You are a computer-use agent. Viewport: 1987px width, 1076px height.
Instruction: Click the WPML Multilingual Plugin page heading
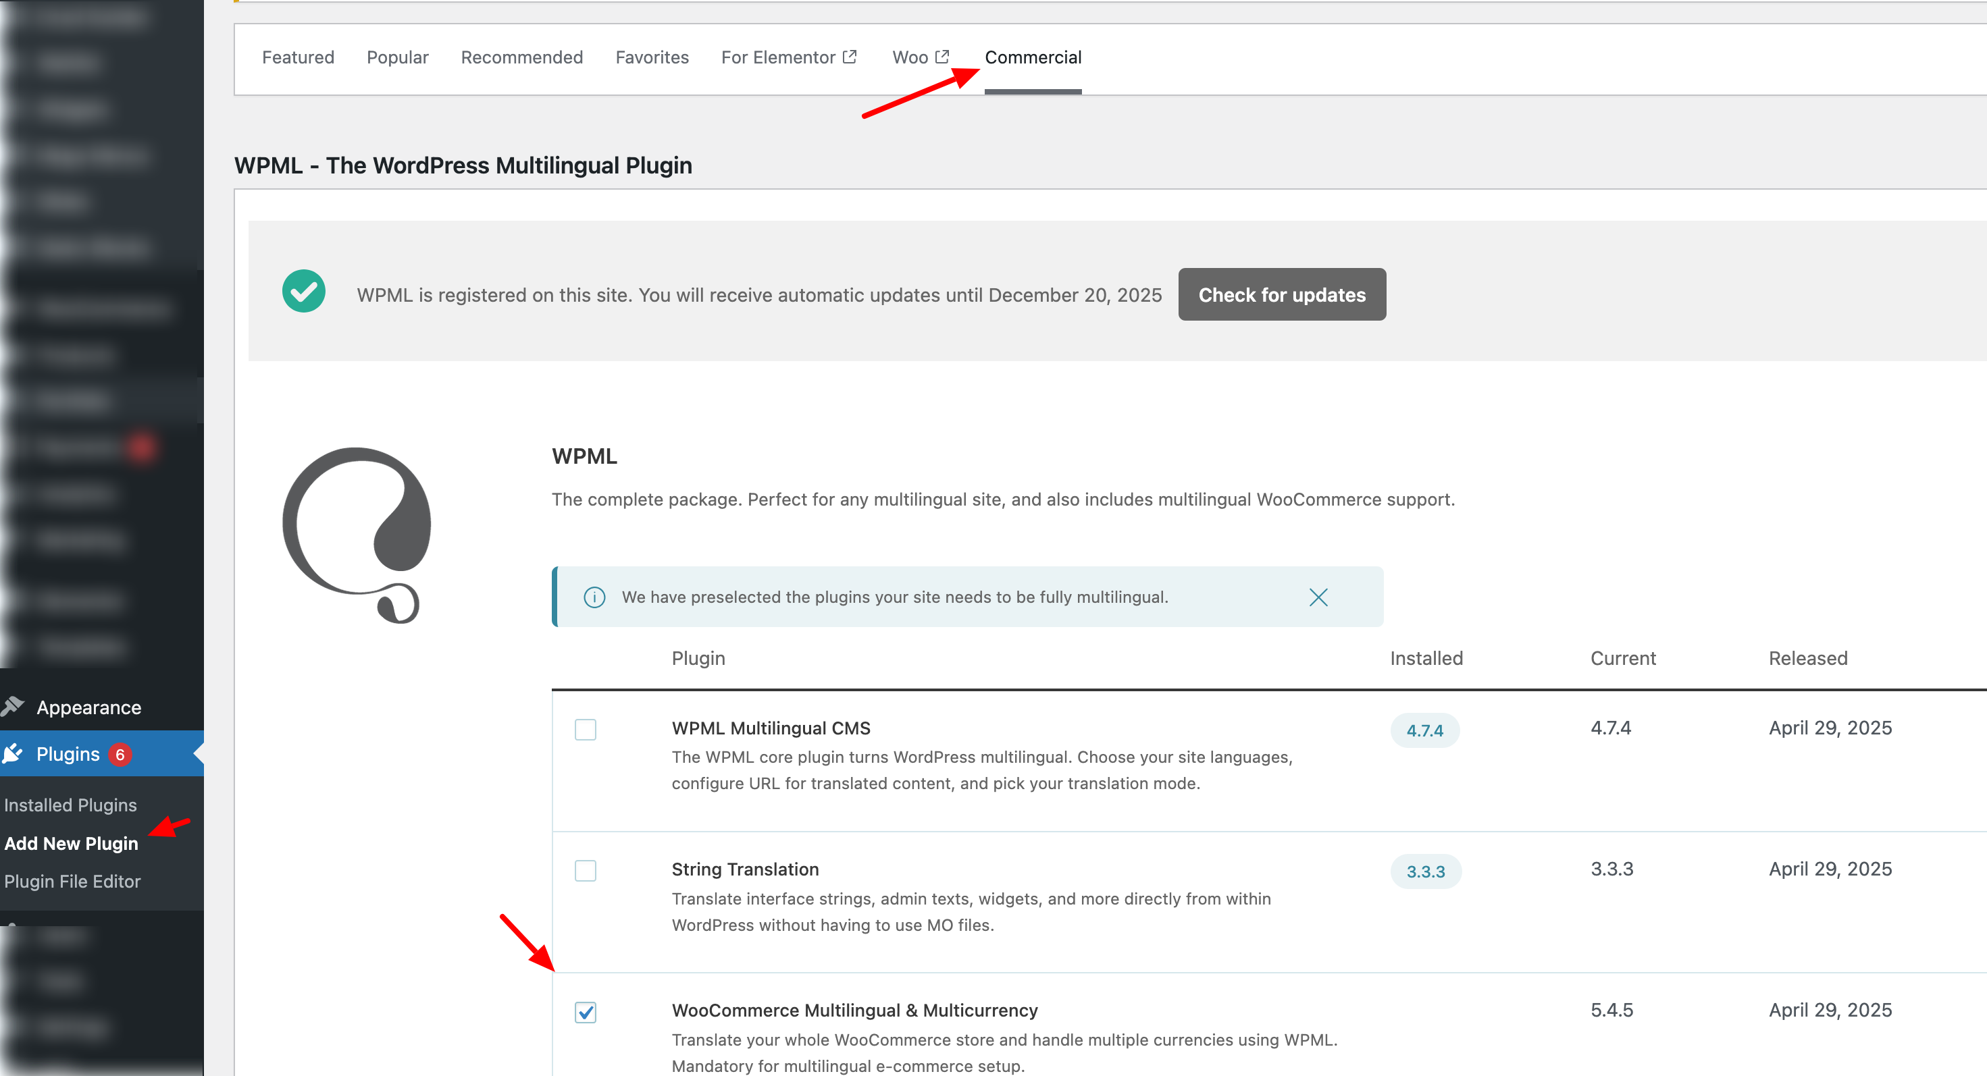[463, 165]
